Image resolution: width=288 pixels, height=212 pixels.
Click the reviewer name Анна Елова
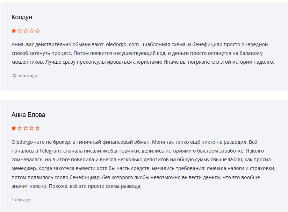28,115
